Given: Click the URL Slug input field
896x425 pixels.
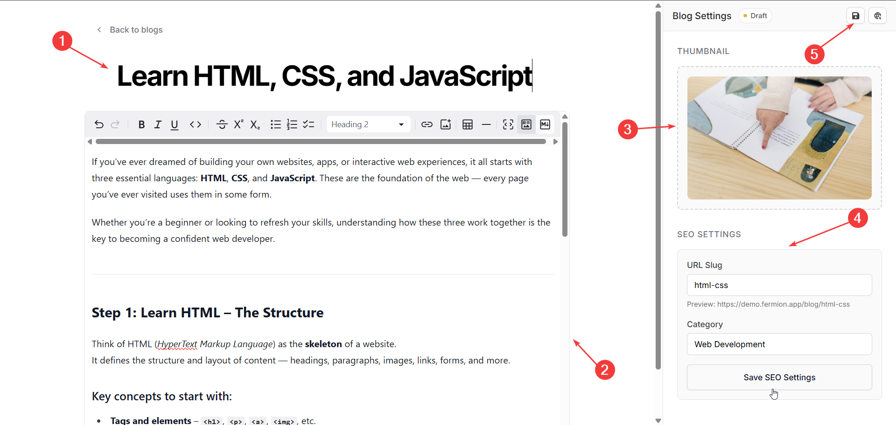Looking at the screenshot, I should 779,285.
